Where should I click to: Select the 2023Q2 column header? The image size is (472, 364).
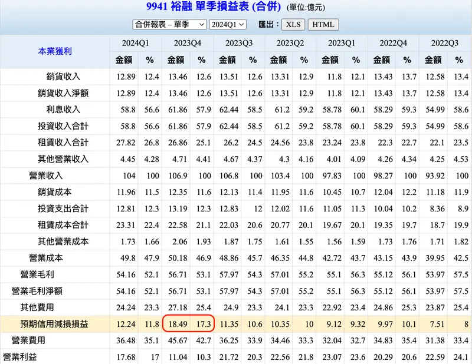(x=290, y=43)
